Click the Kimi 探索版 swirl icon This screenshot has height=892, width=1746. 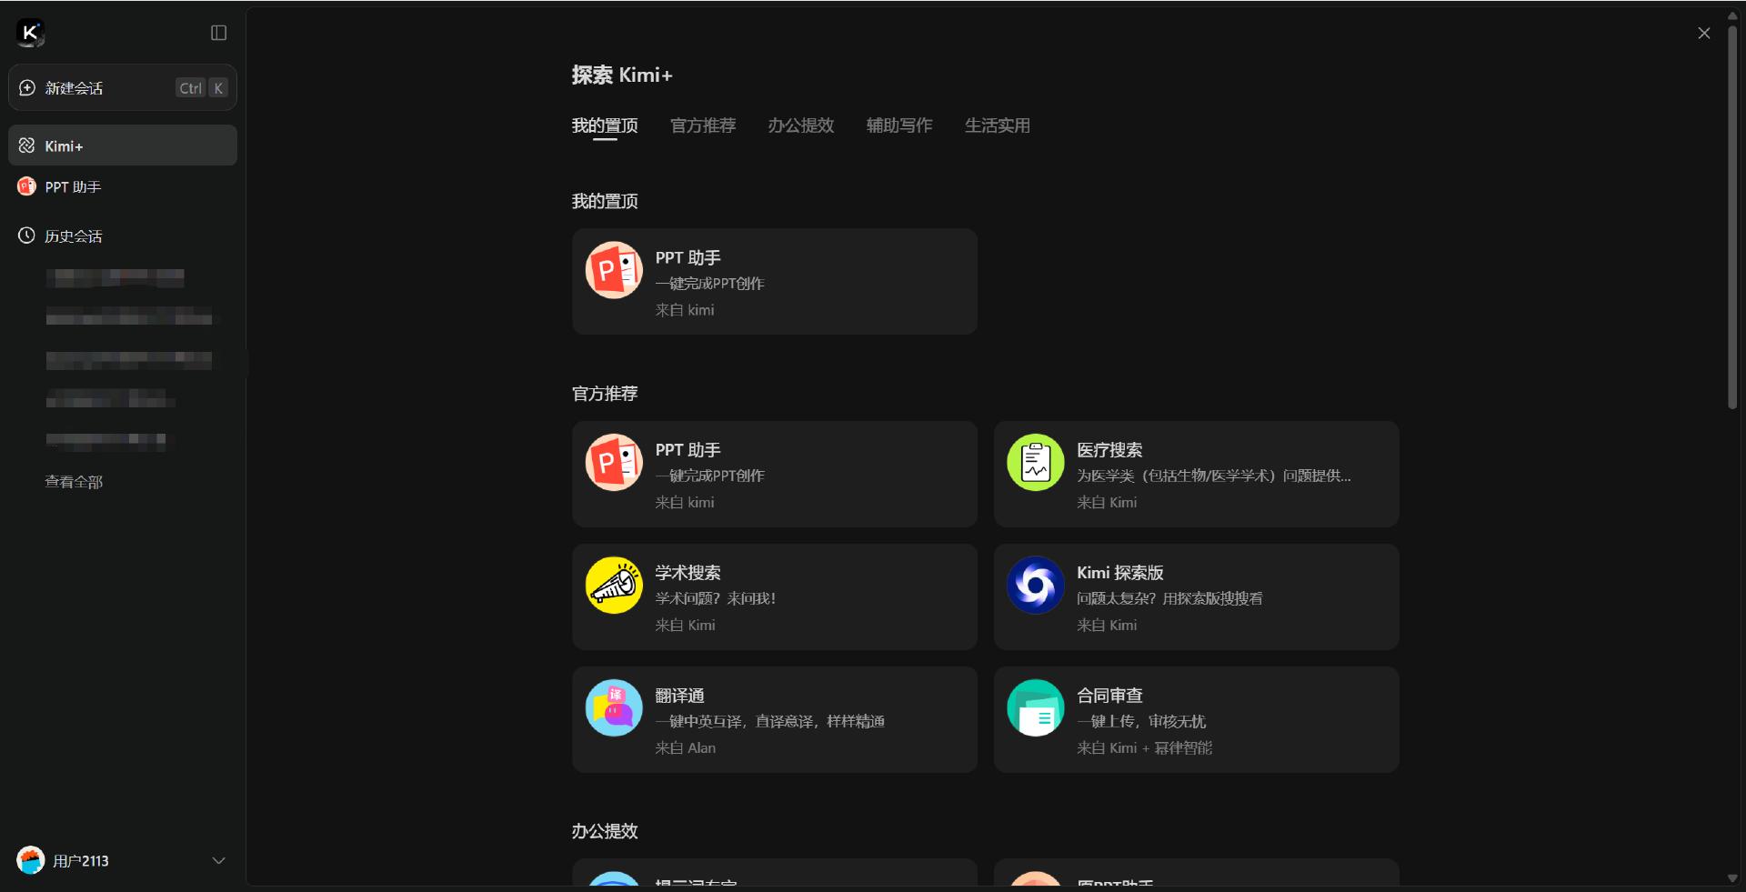1036,585
